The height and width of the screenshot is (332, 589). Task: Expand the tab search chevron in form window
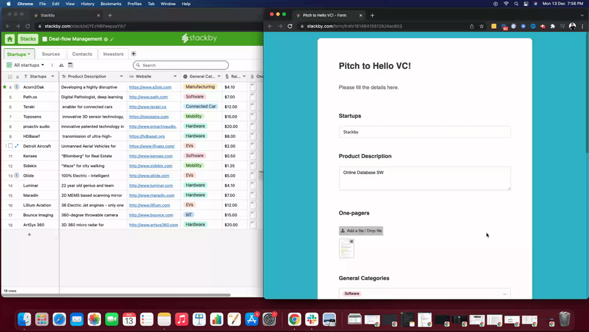click(x=582, y=16)
